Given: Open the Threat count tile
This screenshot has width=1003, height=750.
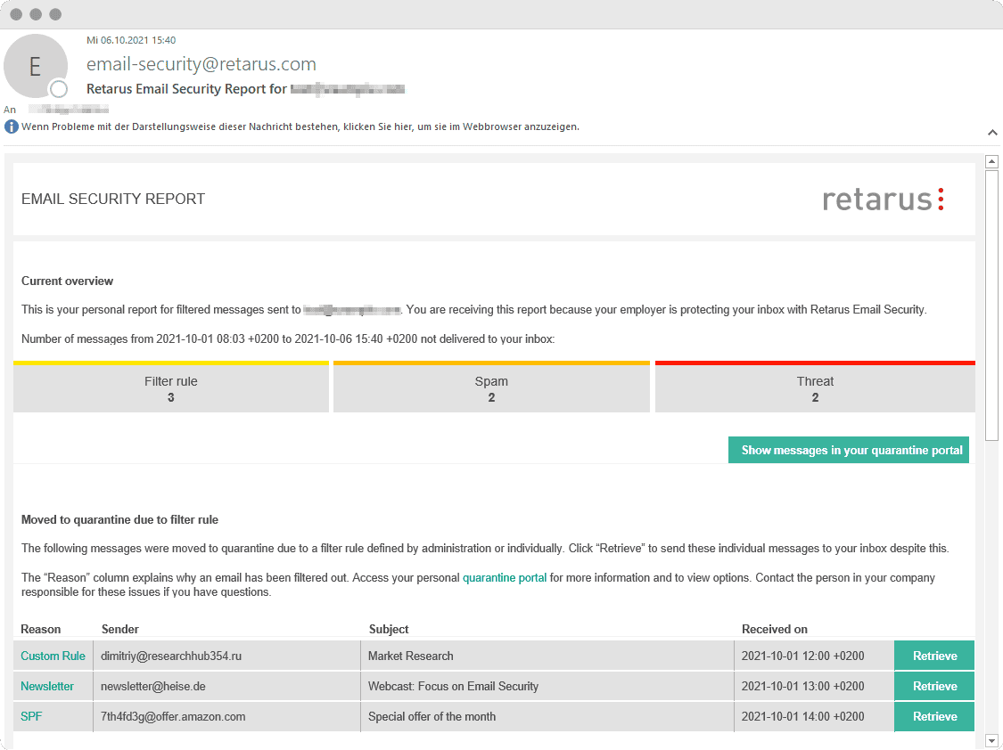Looking at the screenshot, I should 815,387.
